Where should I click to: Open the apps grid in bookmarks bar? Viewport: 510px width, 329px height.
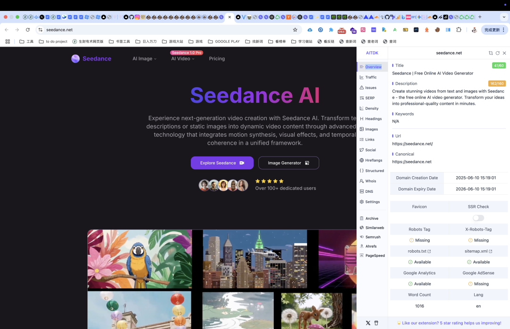(8, 41)
